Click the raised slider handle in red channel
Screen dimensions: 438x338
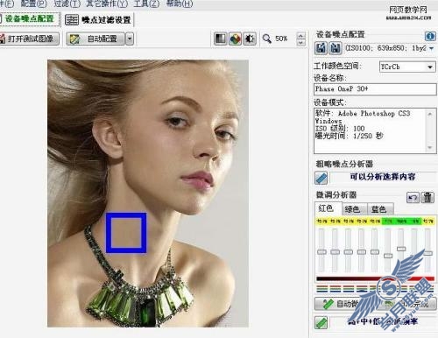[401, 249]
